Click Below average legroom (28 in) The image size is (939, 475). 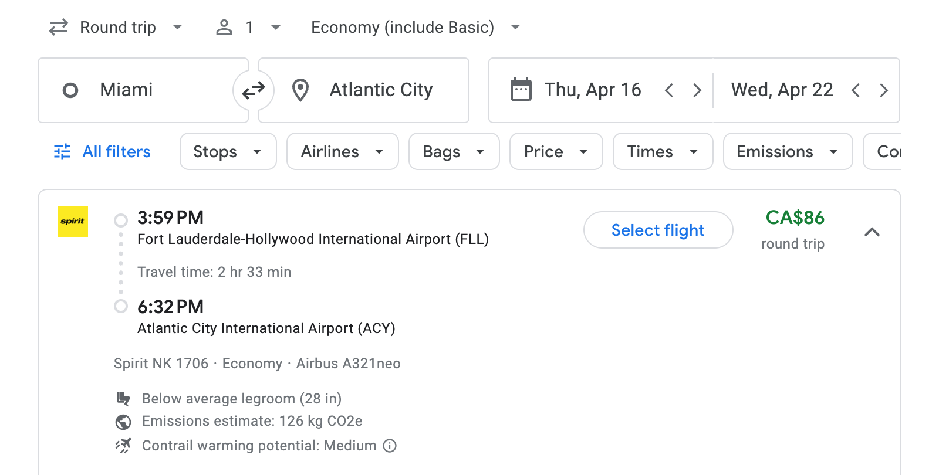[x=242, y=399]
